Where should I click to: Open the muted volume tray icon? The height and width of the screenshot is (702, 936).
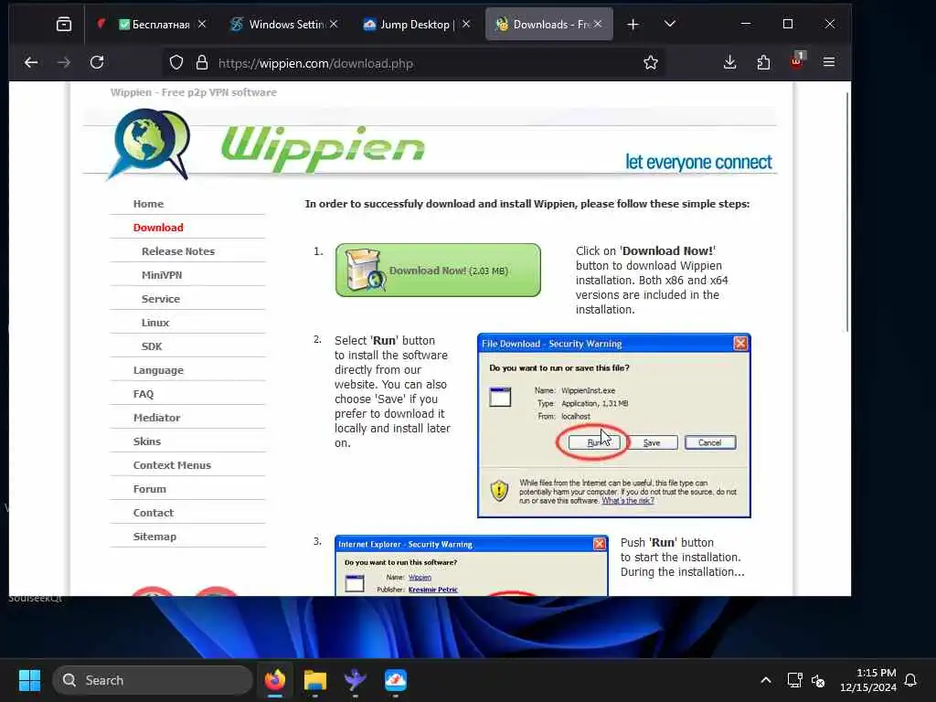pyautogui.click(x=818, y=680)
